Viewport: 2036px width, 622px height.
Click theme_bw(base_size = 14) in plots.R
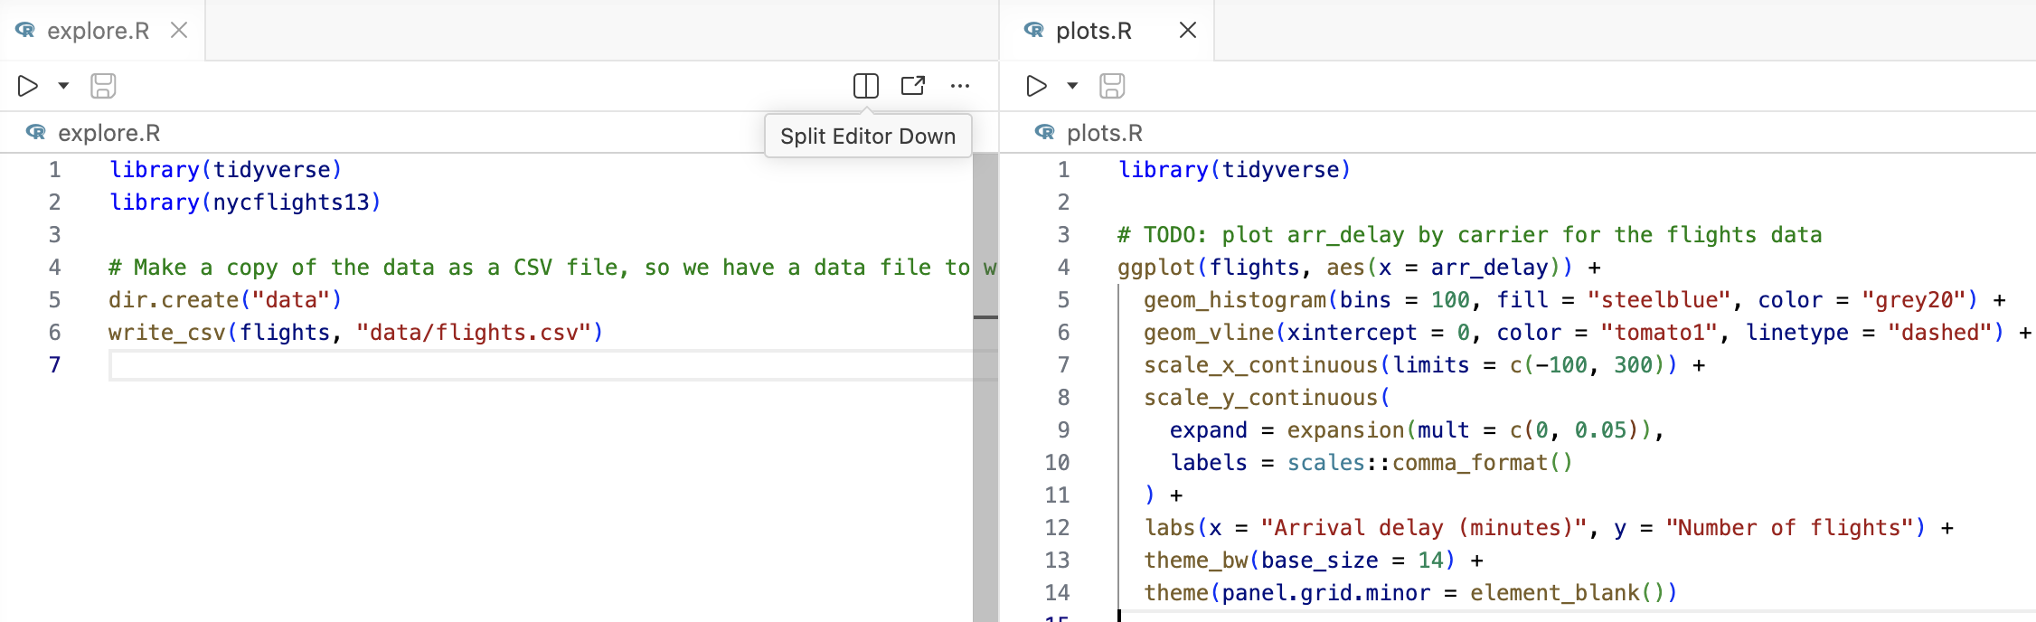pyautogui.click(x=1300, y=561)
